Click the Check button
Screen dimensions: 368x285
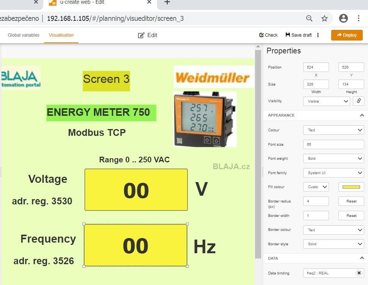268,35
